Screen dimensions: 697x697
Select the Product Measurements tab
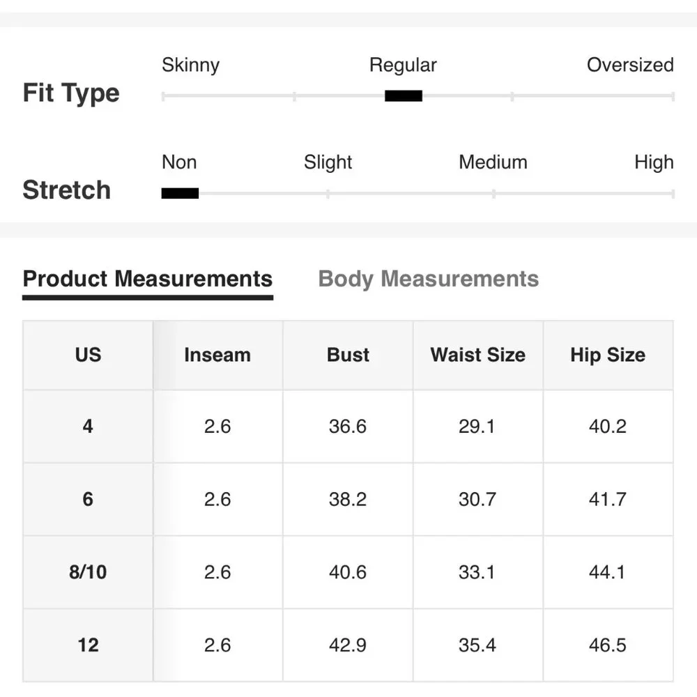coord(147,279)
